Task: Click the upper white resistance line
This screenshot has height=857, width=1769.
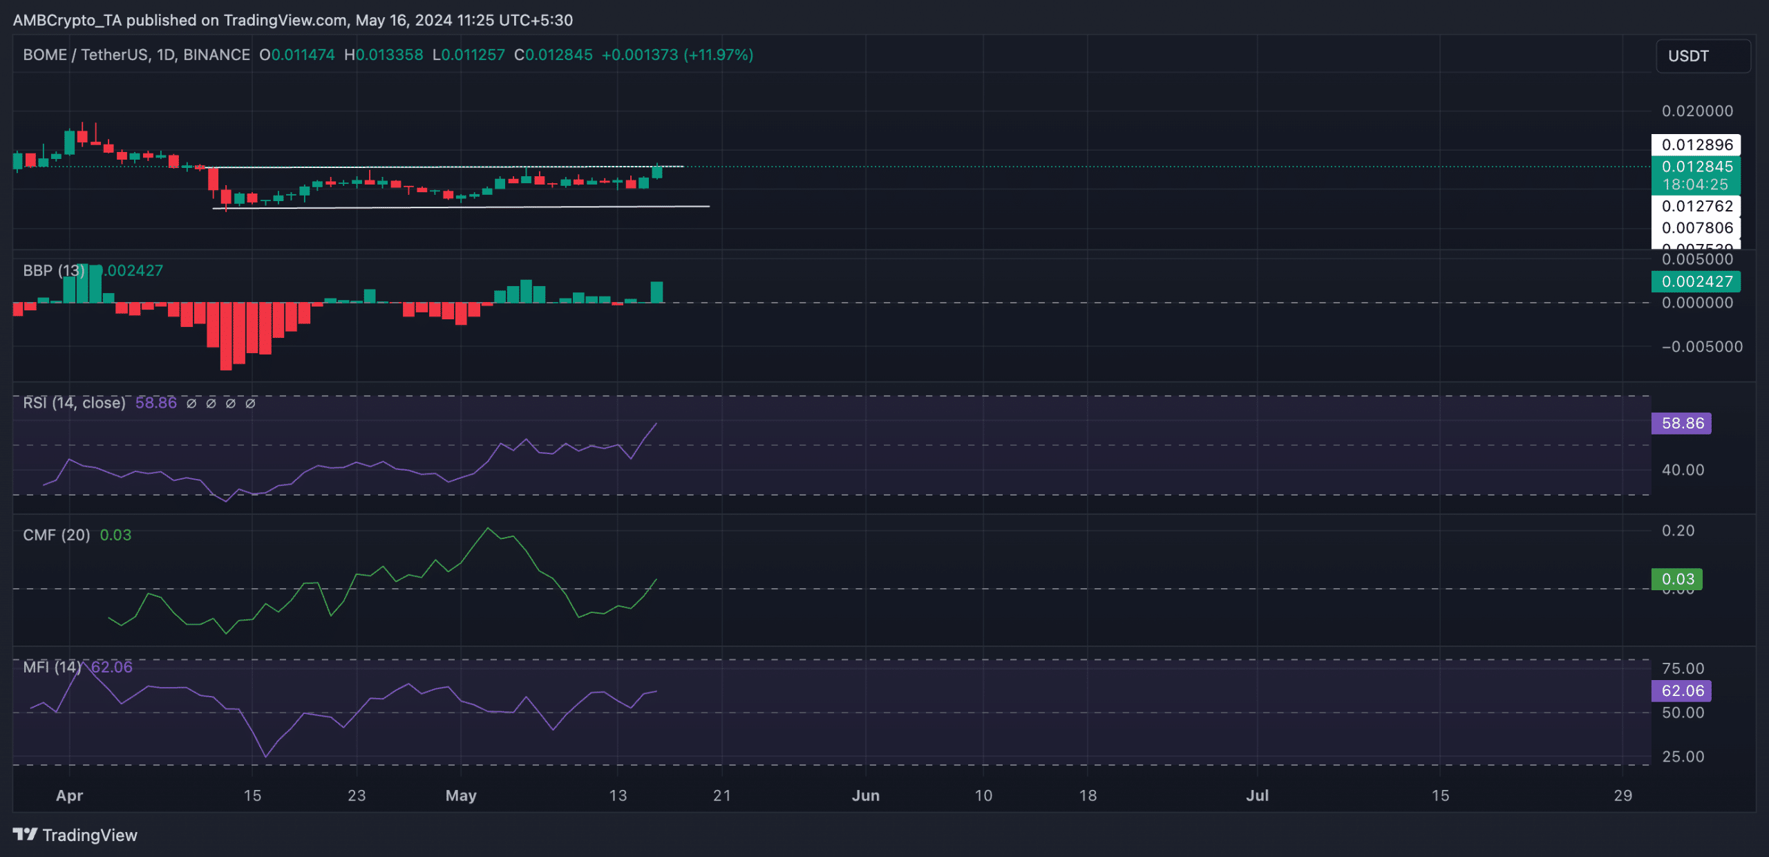Action: coord(446,167)
